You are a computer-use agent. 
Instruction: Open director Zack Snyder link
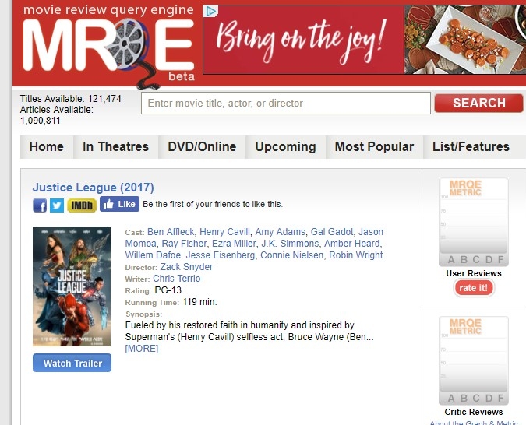click(x=186, y=267)
